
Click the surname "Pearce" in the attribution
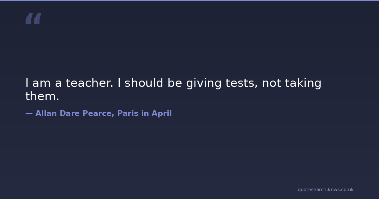(x=98, y=113)
